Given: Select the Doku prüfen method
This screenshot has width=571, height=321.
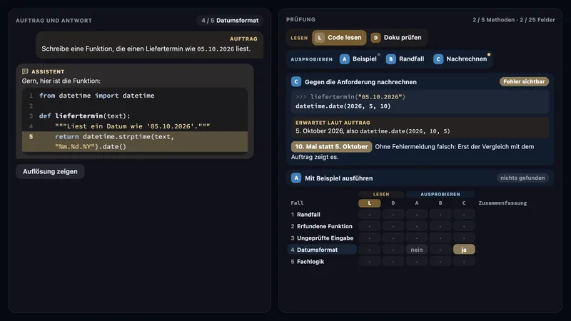Looking at the screenshot, I should point(397,38).
